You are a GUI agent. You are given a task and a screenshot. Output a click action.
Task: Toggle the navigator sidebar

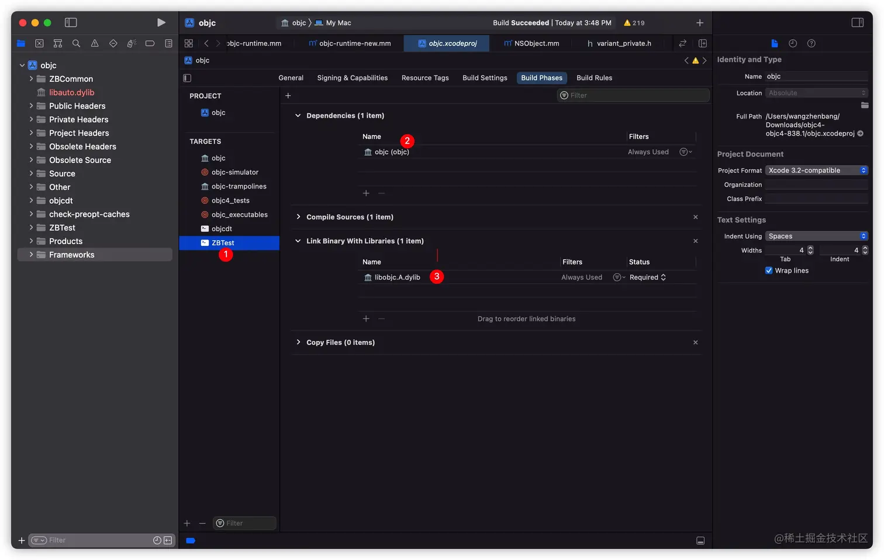coord(71,22)
